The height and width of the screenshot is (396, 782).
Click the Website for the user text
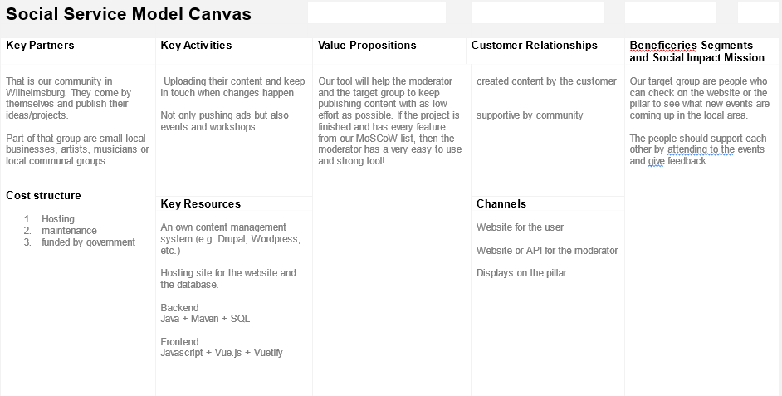coord(520,227)
